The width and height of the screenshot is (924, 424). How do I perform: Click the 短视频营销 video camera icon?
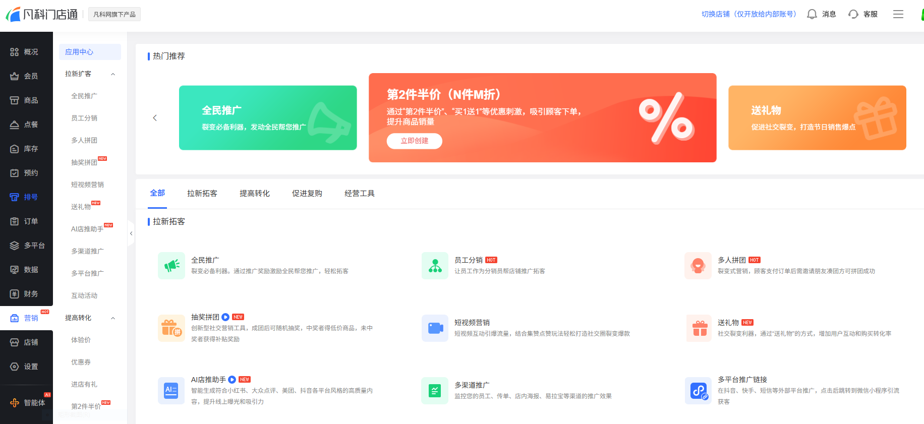pyautogui.click(x=435, y=328)
